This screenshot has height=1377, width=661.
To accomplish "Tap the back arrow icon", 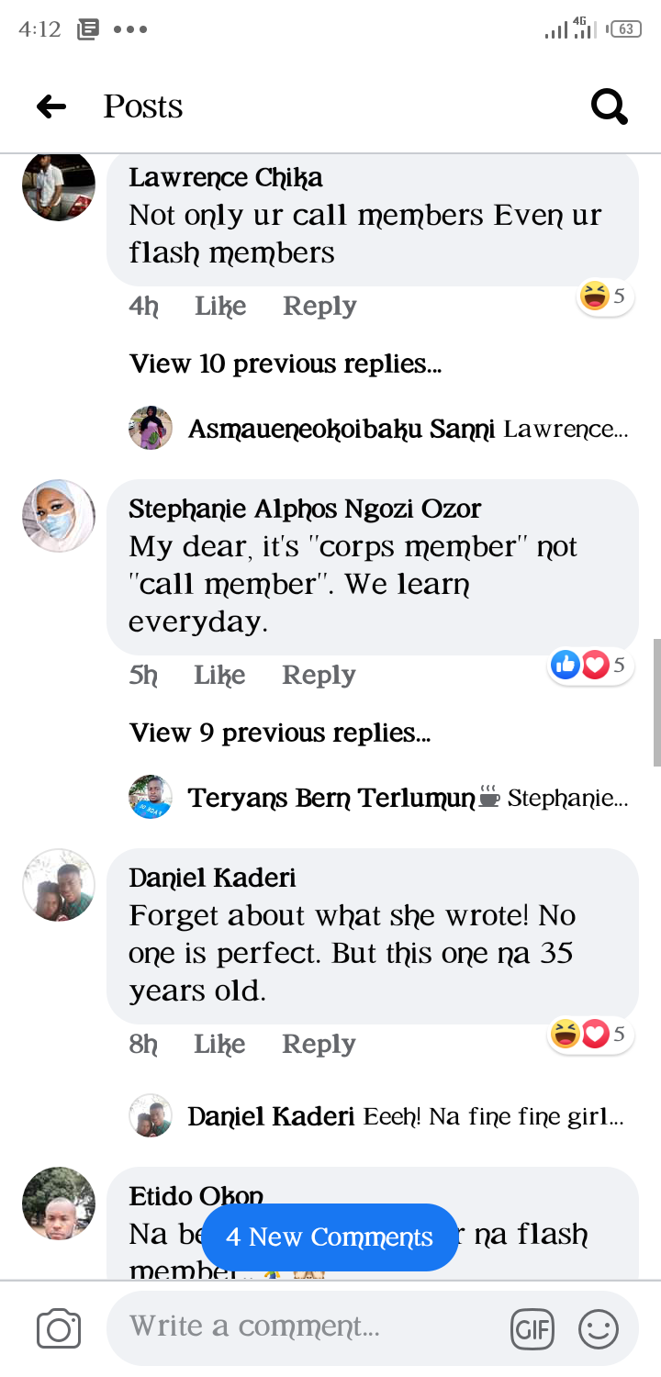I will tap(51, 107).
